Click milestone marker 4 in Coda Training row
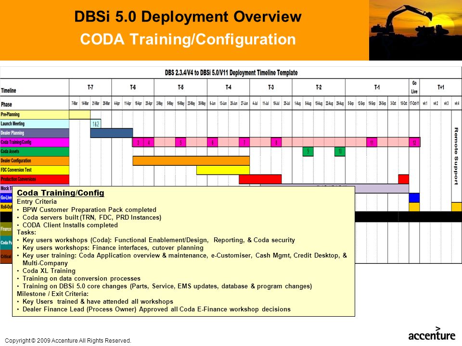This screenshot has width=462, height=346. 149,142
